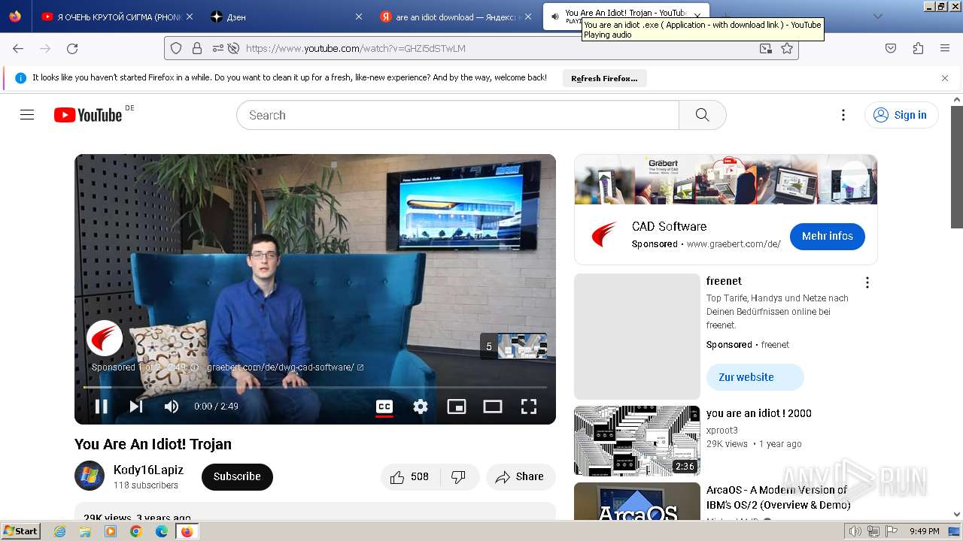The image size is (963, 541).
Task: Toggle closed captions CC button
Action: coord(384,407)
